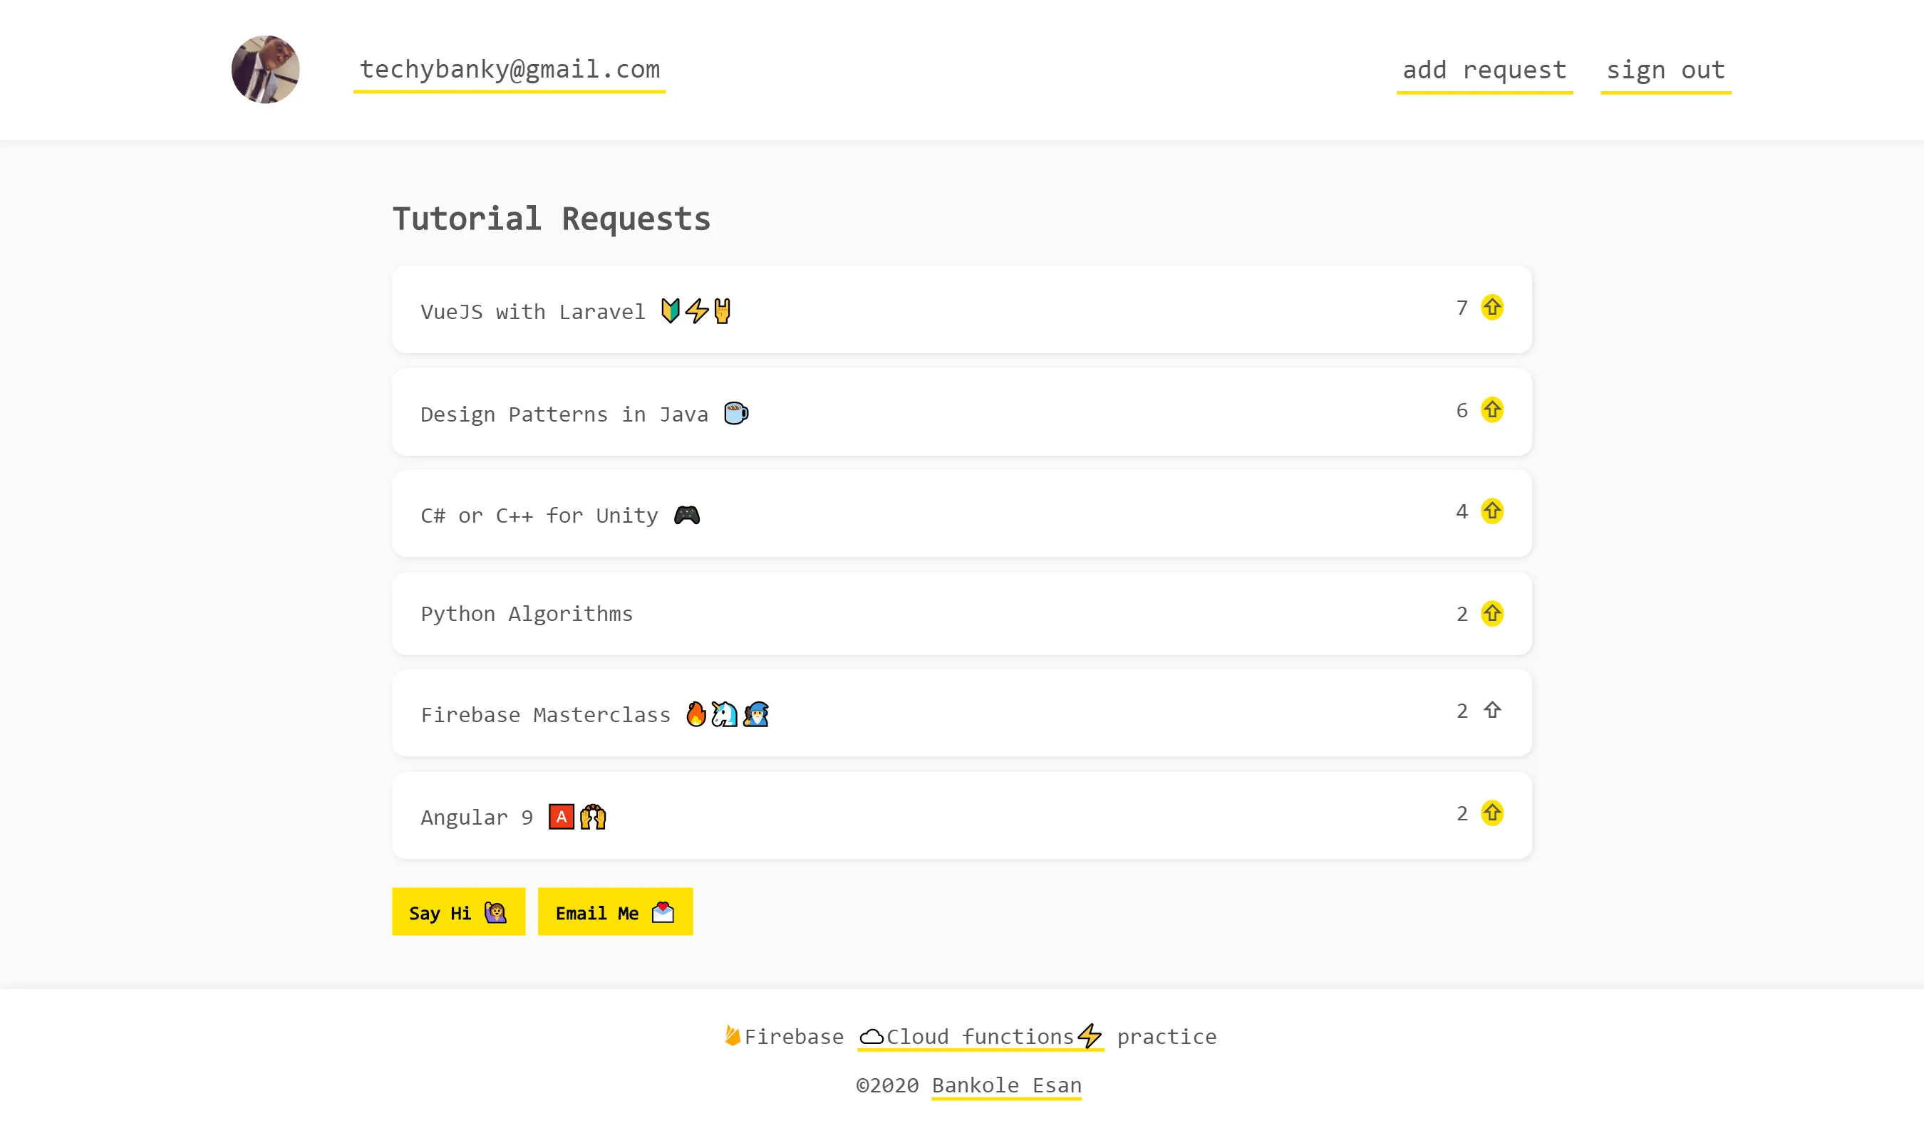Upvote the Firebase Masterclass request
Image resolution: width=1924 pixels, height=1128 pixels.
(1492, 711)
